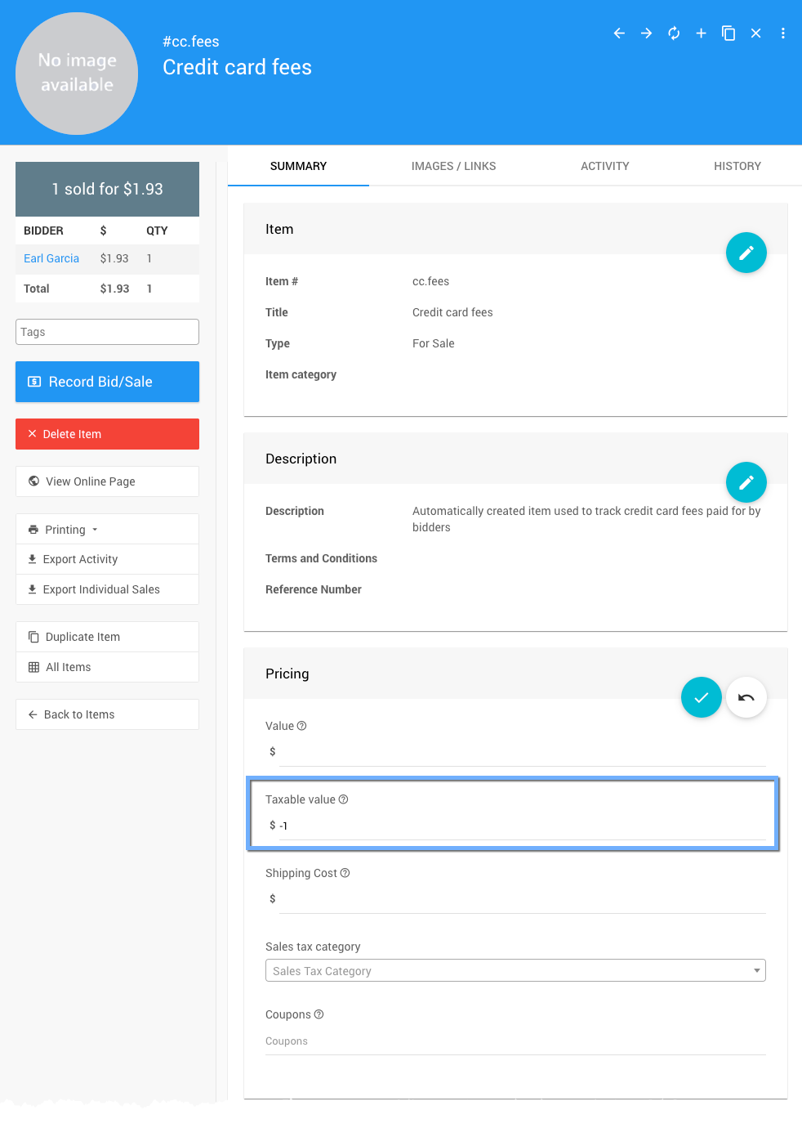Edit the Description section with pencil button

746,483
